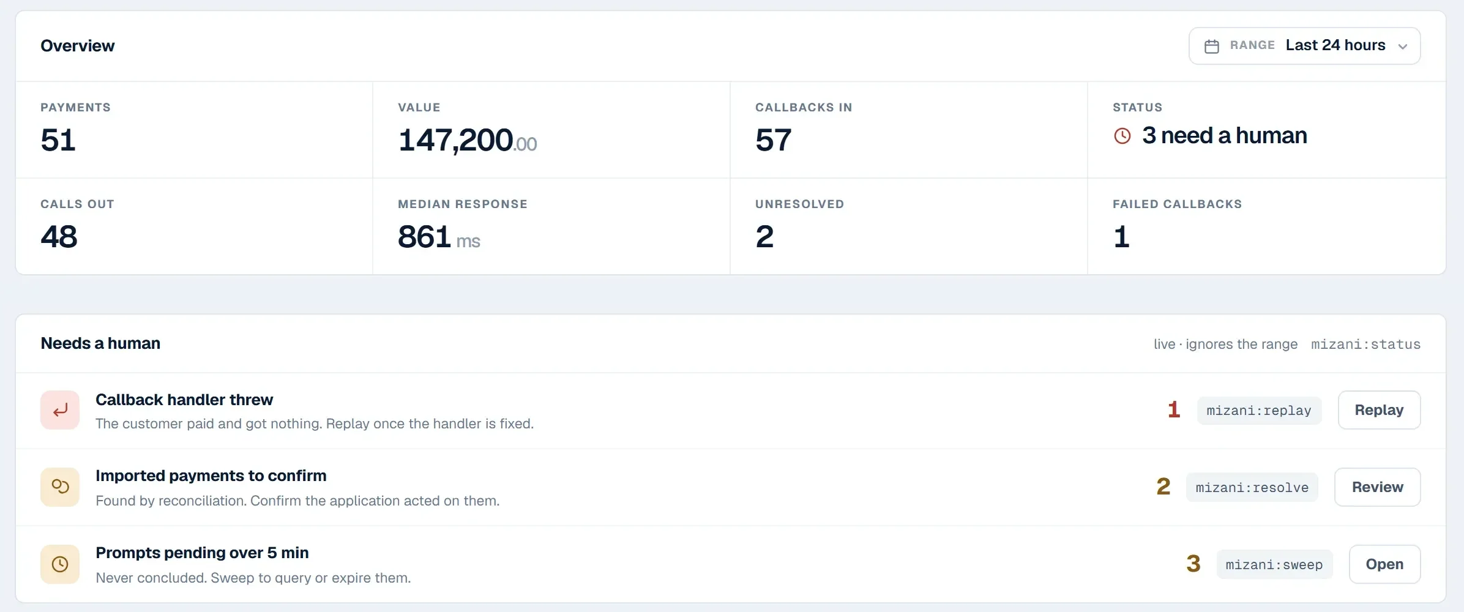
Task: Click the 'Needs a human' heading
Action: (100, 343)
